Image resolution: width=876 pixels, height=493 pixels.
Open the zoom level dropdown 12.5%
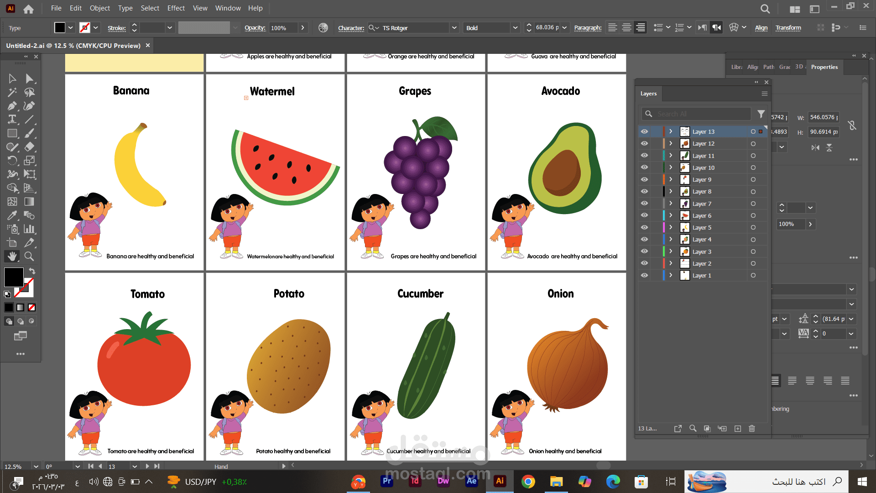tap(36, 467)
